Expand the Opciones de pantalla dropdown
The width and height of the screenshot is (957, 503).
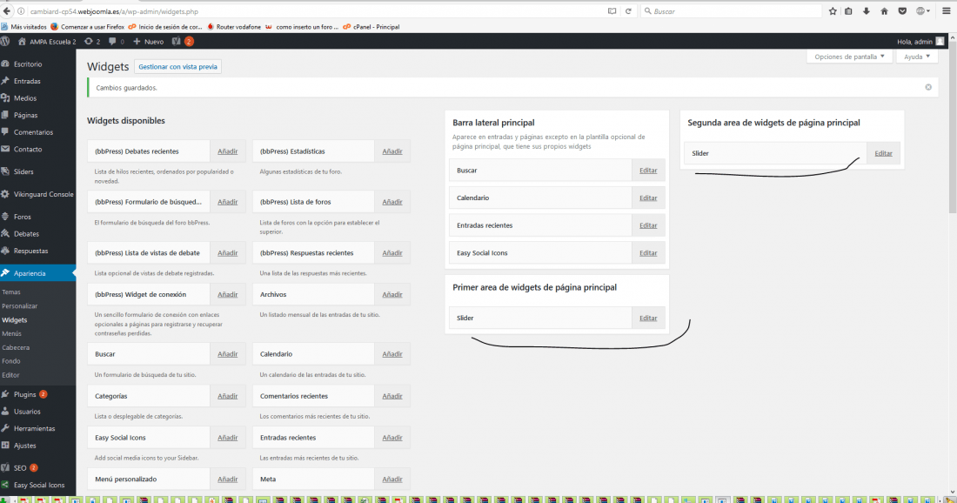tap(849, 57)
